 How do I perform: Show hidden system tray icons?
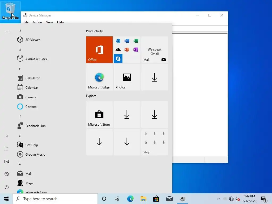coord(219,199)
